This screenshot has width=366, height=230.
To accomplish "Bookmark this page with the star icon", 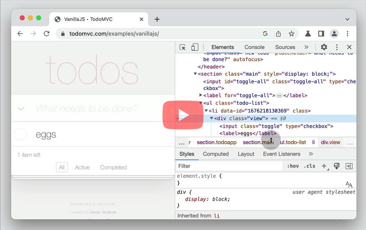I will click(x=291, y=34).
